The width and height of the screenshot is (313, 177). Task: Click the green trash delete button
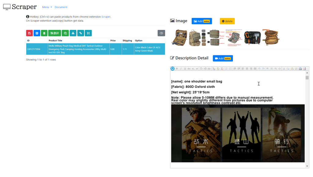pos(44,33)
